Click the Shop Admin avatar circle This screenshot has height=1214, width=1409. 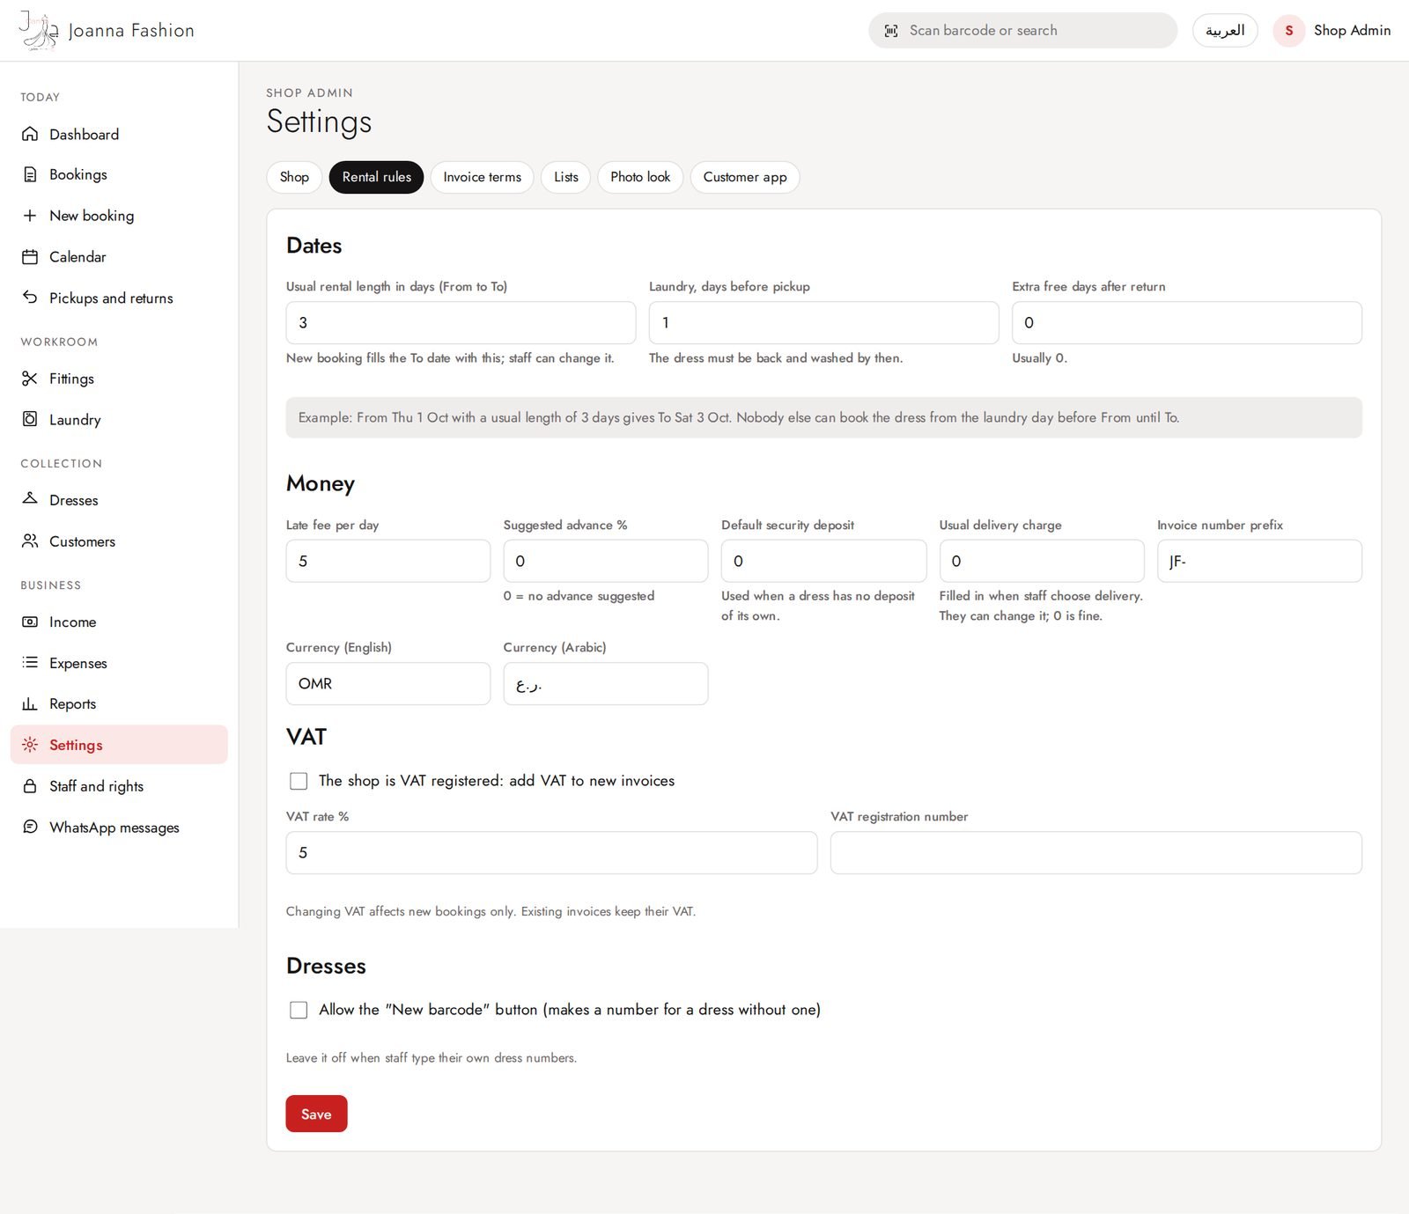1288,31
